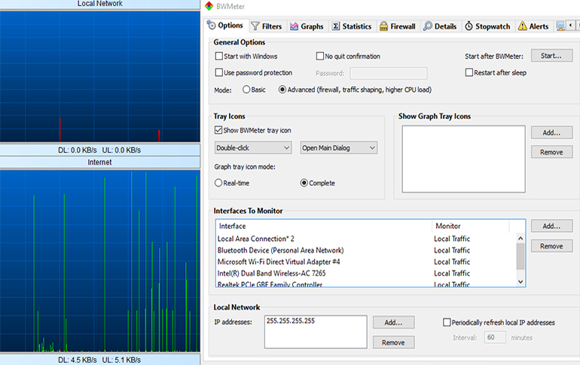Open the Double-click tray action dropdown
580x365 pixels.
(x=253, y=148)
